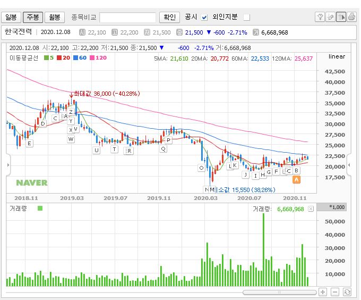
Task: Zoom out with the minus button
Action: point(335,292)
